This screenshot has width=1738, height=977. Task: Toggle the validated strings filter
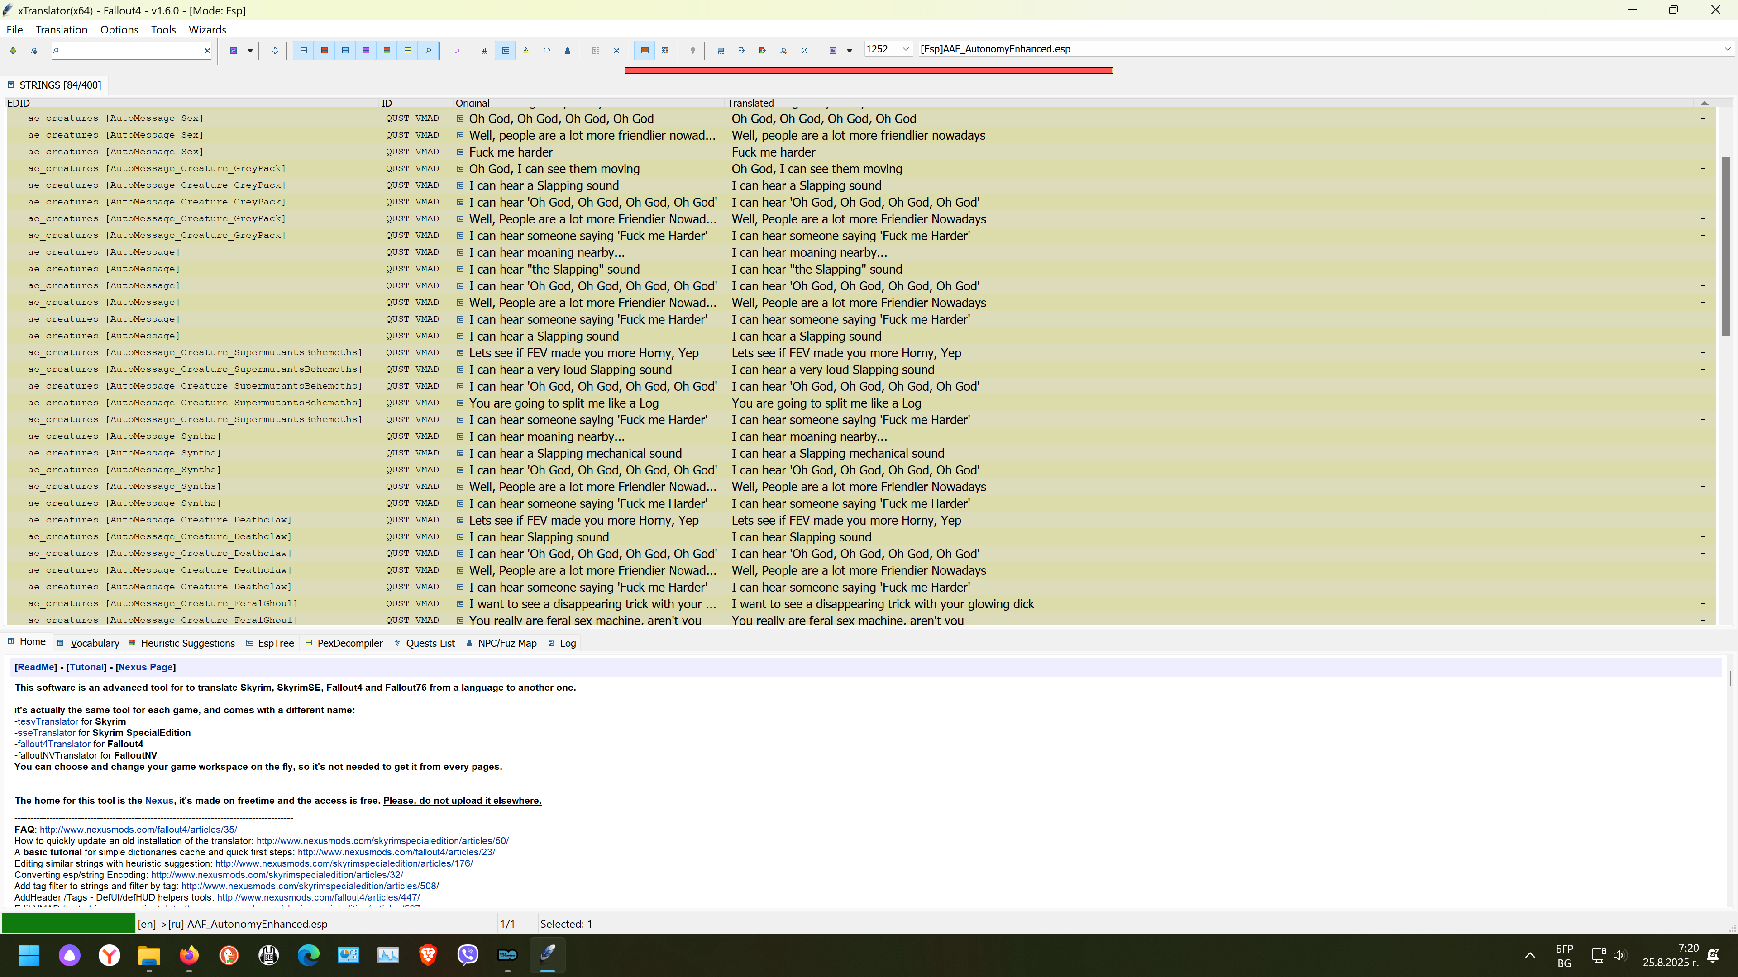(366, 50)
